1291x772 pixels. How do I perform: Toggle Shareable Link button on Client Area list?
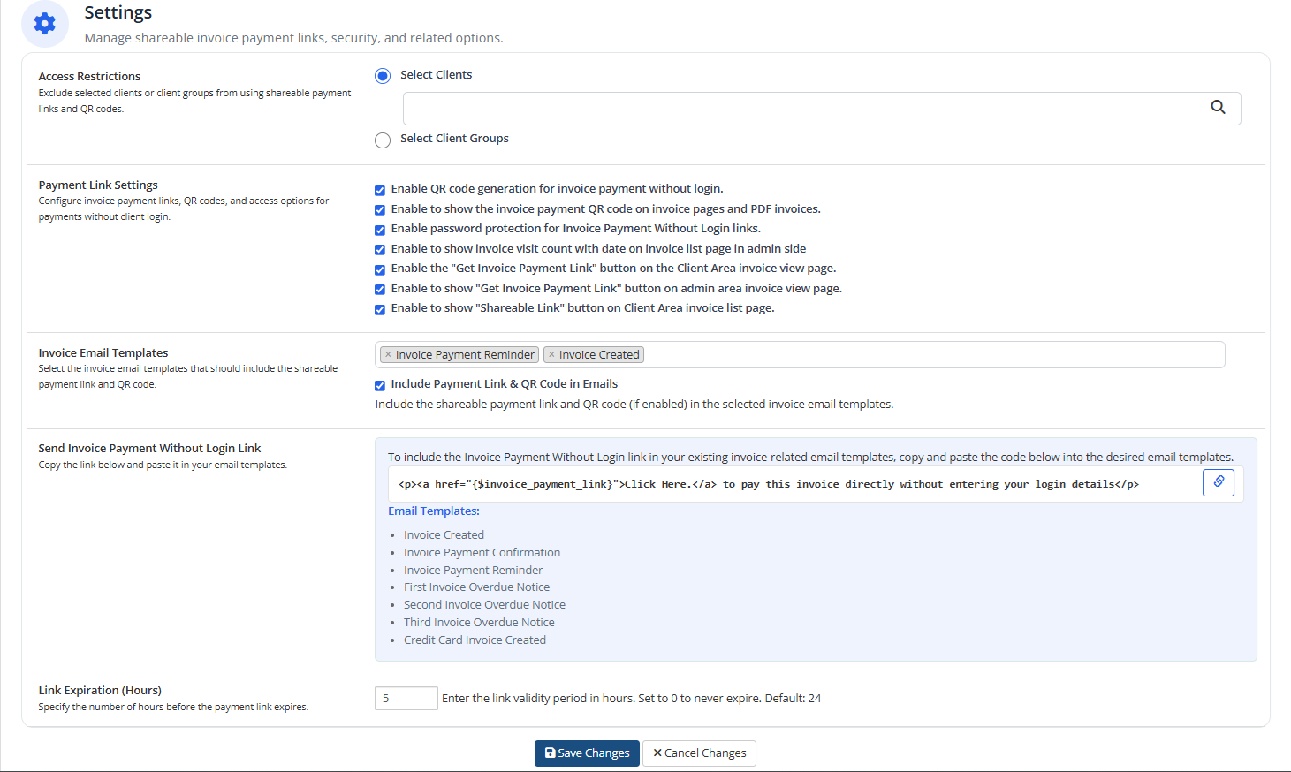click(x=380, y=309)
